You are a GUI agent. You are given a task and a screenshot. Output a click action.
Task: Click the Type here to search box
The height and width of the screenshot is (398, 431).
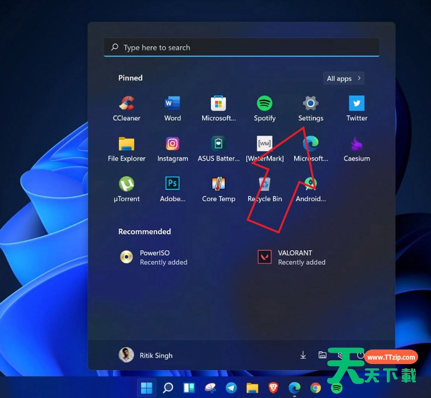241,47
